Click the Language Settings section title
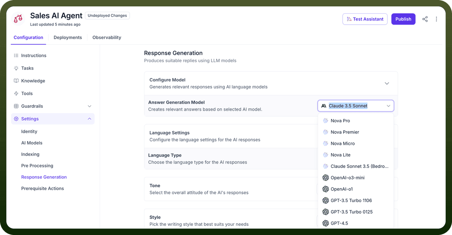Viewport: 452px width, 235px height. (169, 133)
